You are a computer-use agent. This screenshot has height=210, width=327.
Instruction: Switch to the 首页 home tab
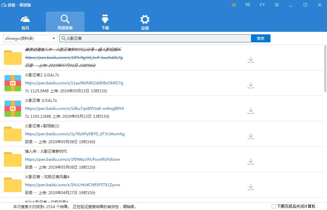click(25, 22)
